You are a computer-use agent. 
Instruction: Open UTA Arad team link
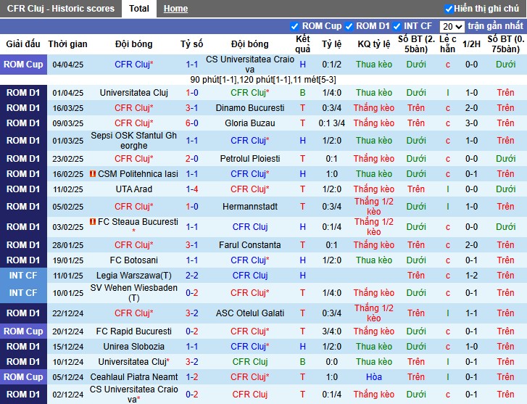tap(134, 189)
